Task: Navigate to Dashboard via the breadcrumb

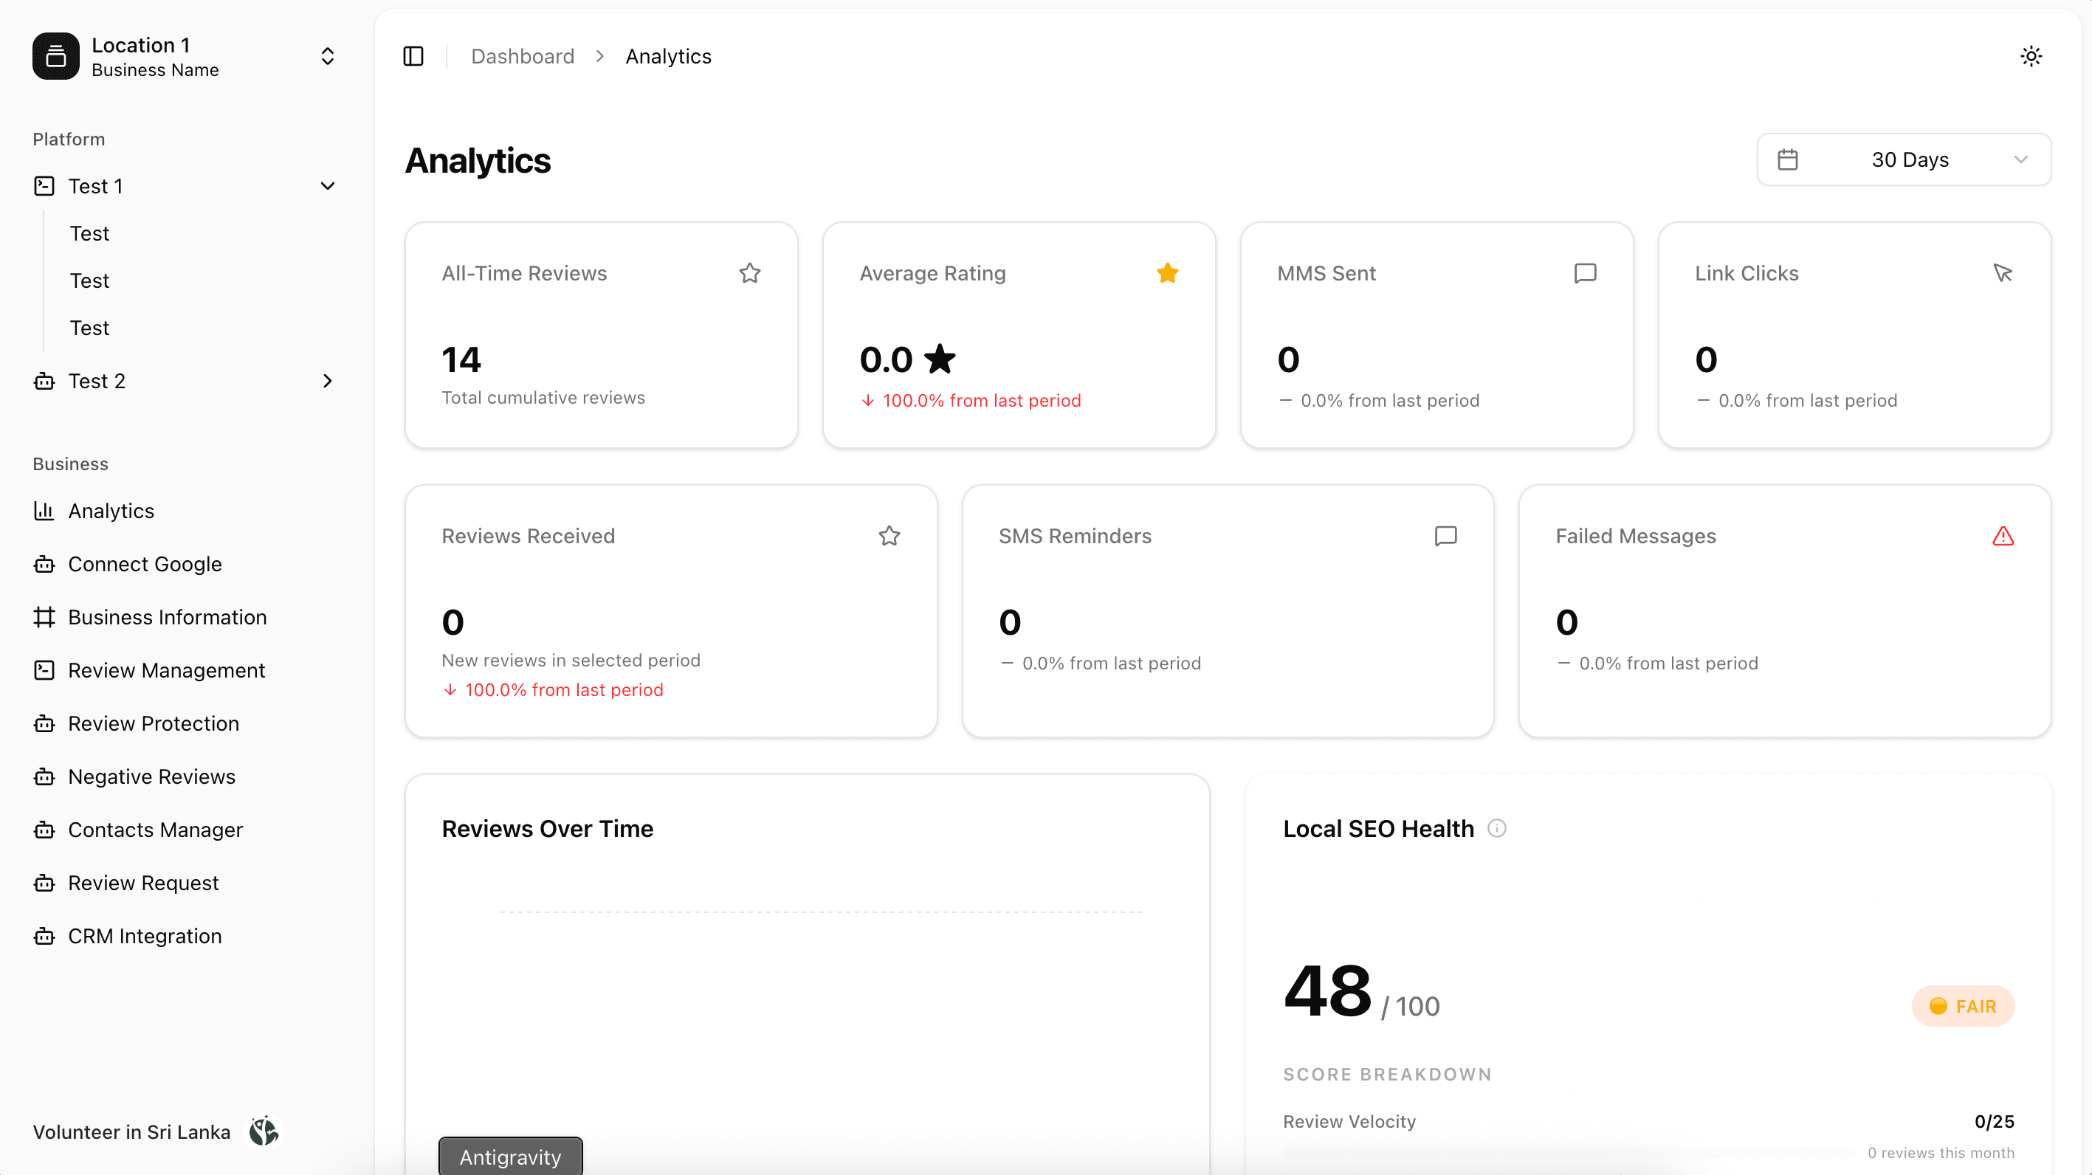Action: [x=522, y=56]
